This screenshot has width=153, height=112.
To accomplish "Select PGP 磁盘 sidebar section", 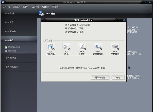I will tap(19, 40).
